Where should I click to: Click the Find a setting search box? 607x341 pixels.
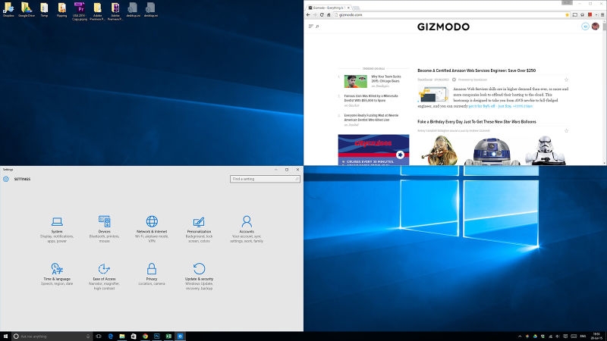point(265,179)
